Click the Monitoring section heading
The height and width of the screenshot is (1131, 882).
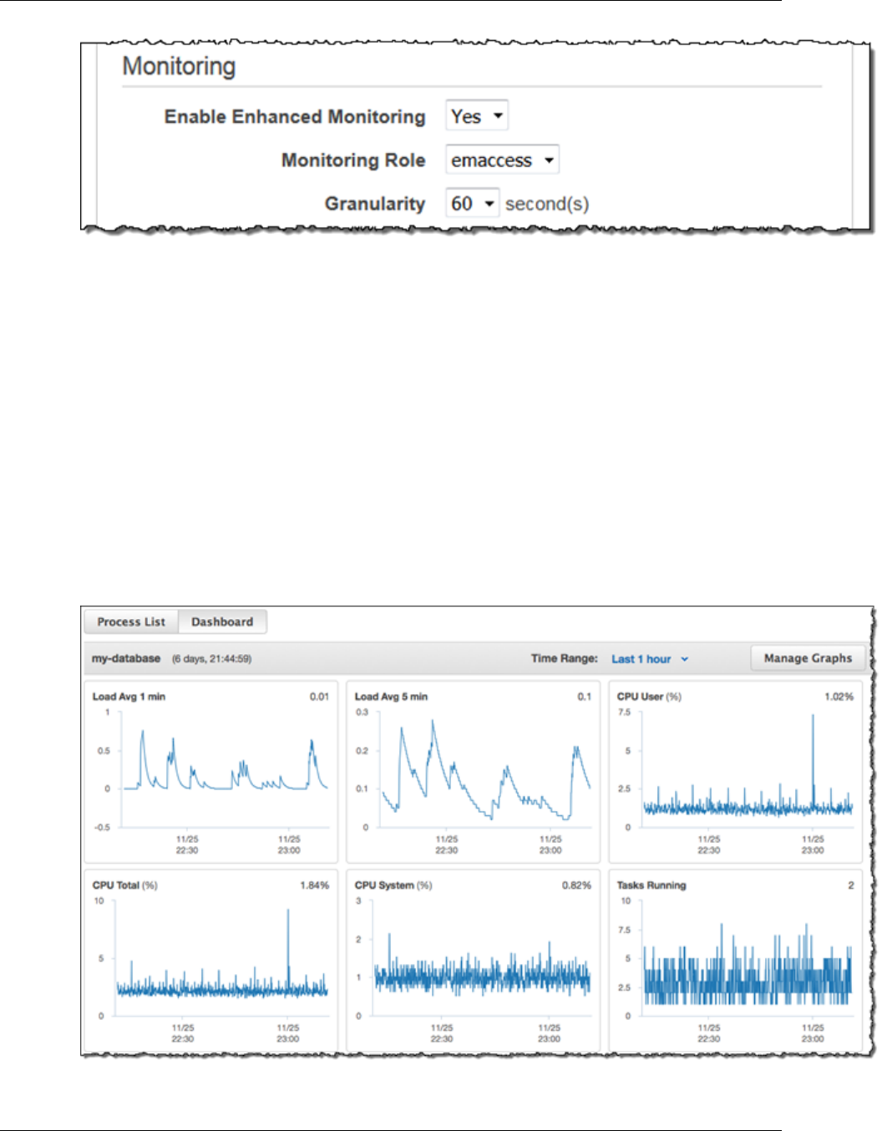(179, 66)
